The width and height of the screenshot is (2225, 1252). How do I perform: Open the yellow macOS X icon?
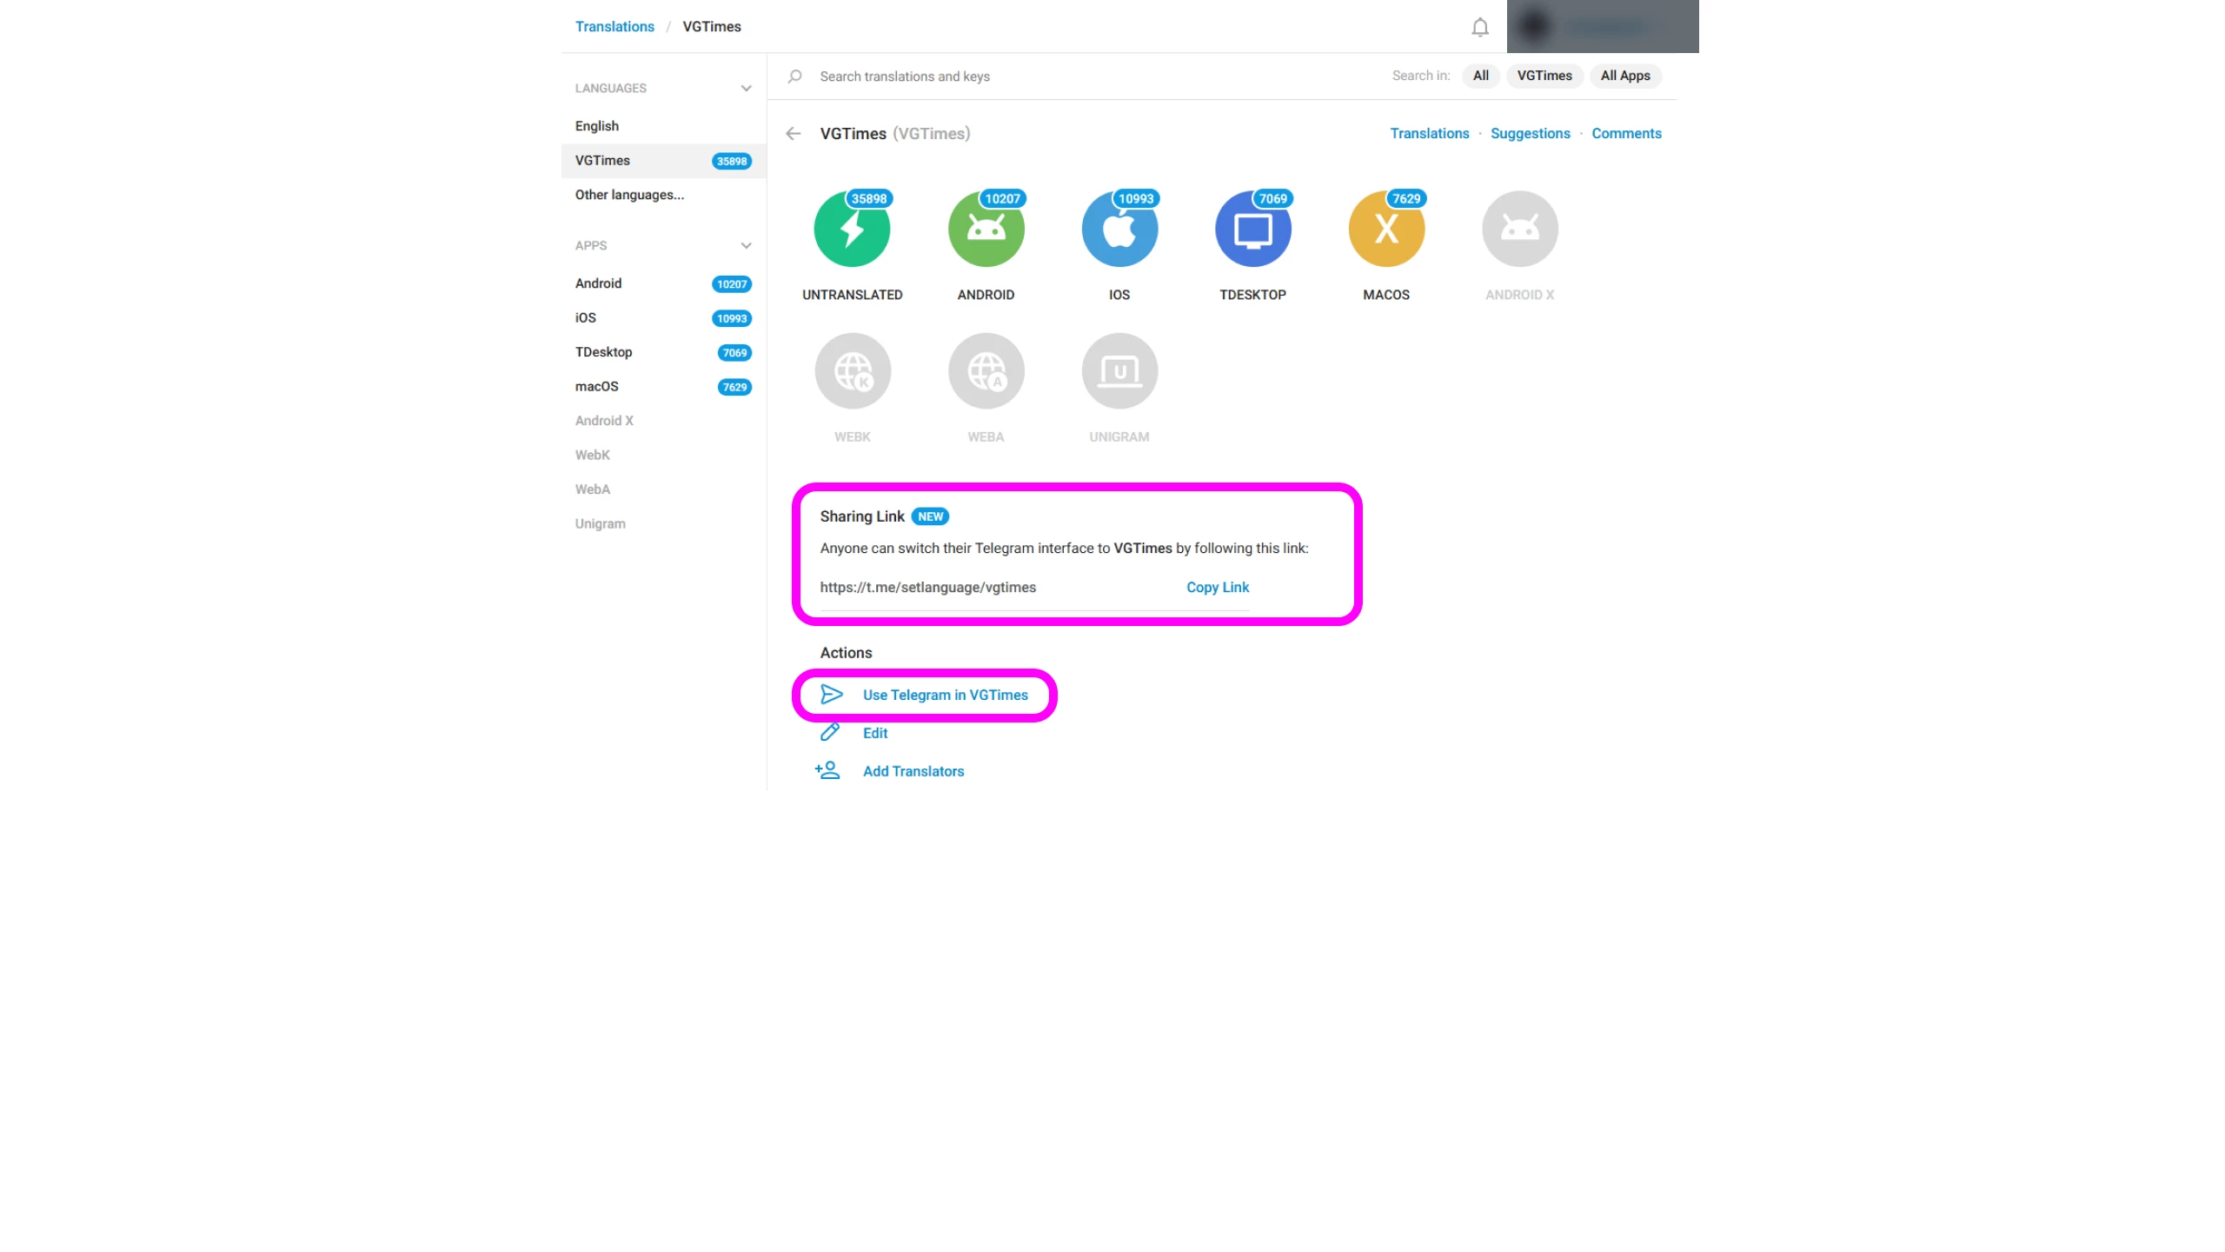pyautogui.click(x=1386, y=230)
